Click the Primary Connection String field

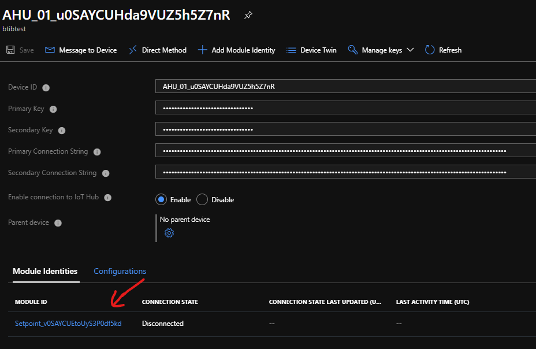(345, 151)
